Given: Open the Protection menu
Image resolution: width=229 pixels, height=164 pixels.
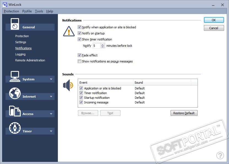Looking at the screenshot, I should pyautogui.click(x=11, y=11).
